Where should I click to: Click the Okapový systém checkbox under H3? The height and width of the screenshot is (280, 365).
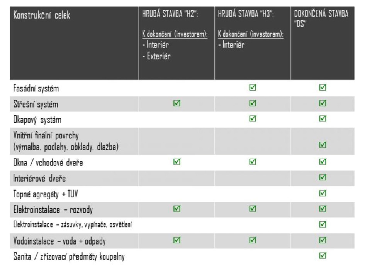pyautogui.click(x=253, y=118)
